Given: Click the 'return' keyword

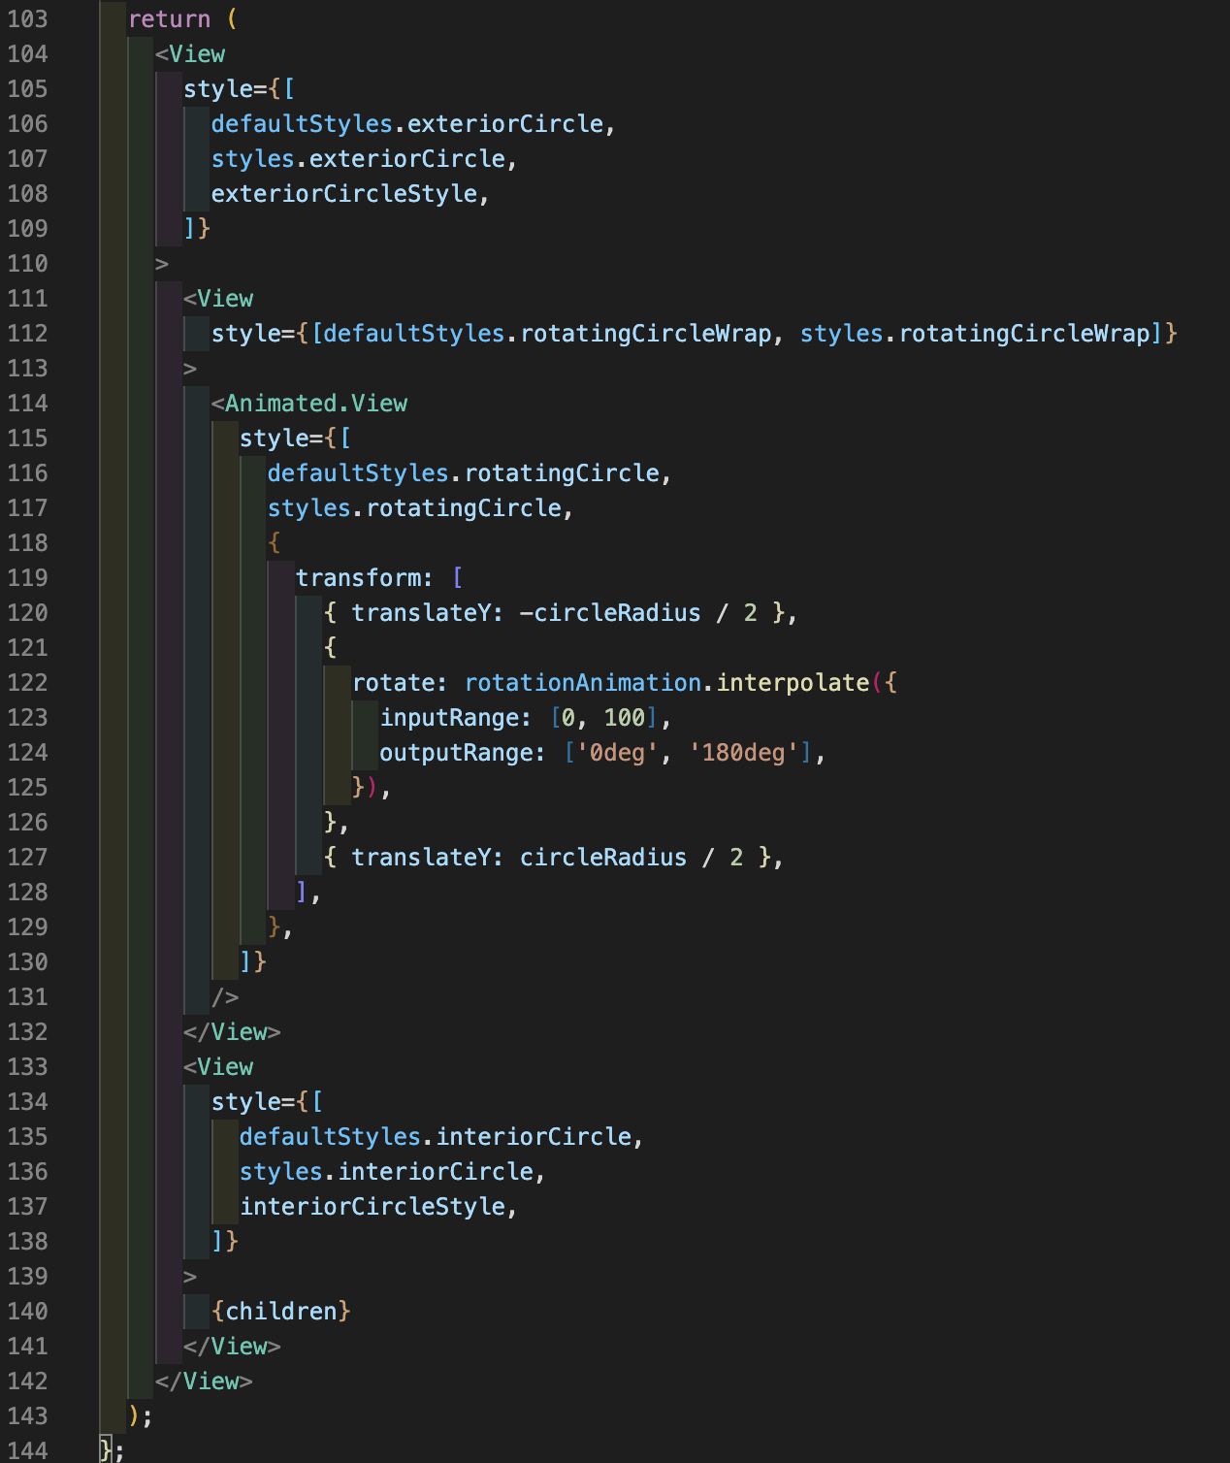Looking at the screenshot, I should 169,18.
